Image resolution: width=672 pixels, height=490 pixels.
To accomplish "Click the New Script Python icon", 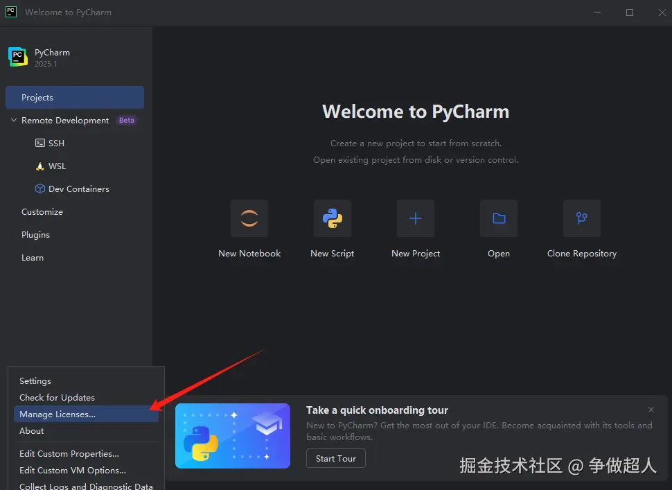I will [x=332, y=218].
